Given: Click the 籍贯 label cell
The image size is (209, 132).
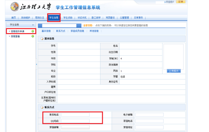Looking at the screenshot, I should 48,87.
